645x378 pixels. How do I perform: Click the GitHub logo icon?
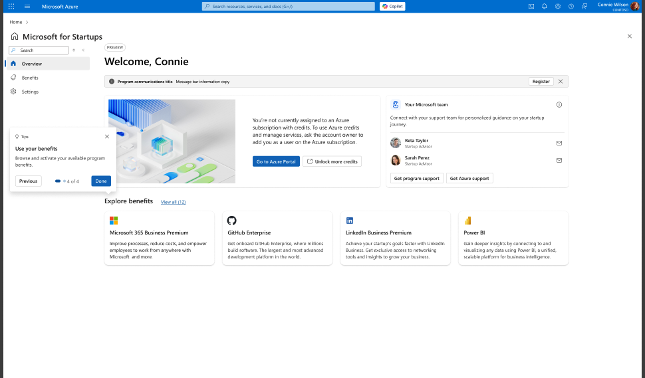231,221
